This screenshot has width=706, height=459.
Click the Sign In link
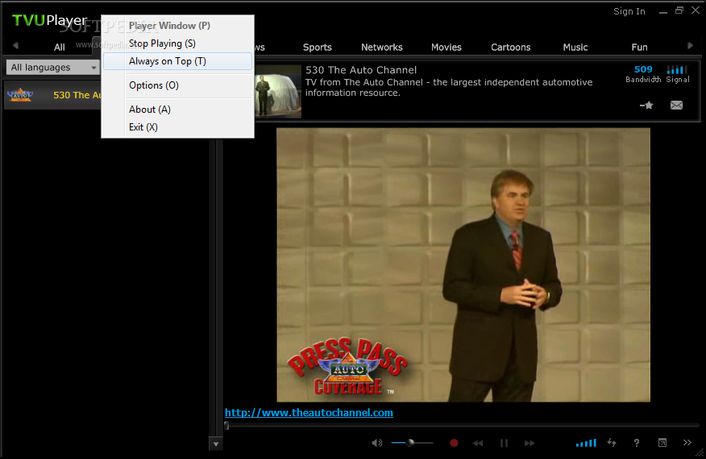coord(629,11)
